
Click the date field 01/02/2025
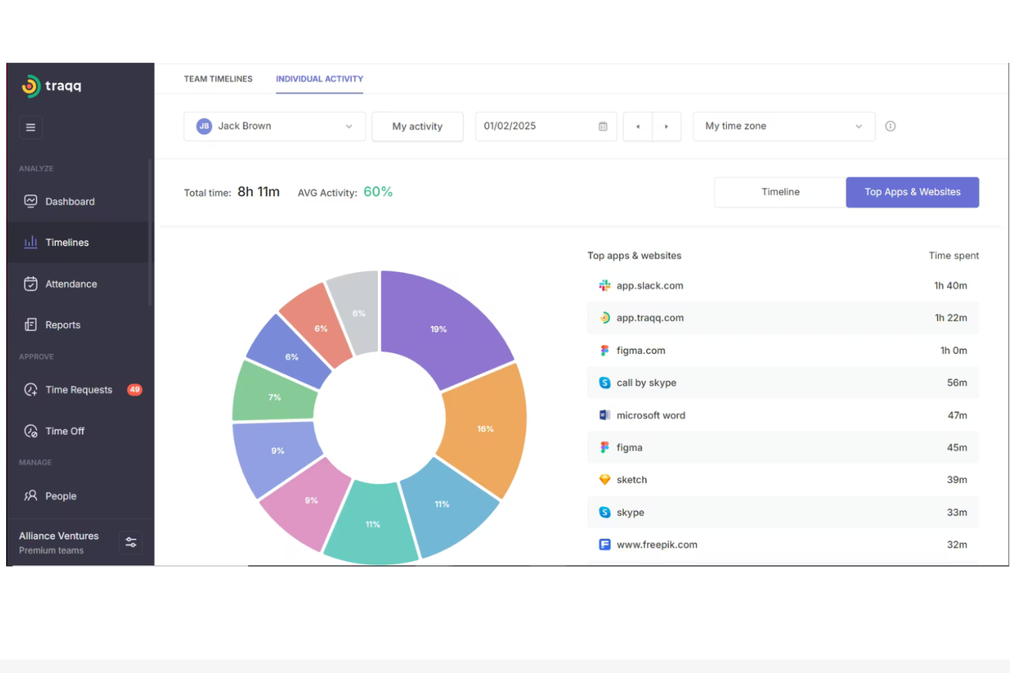click(546, 126)
